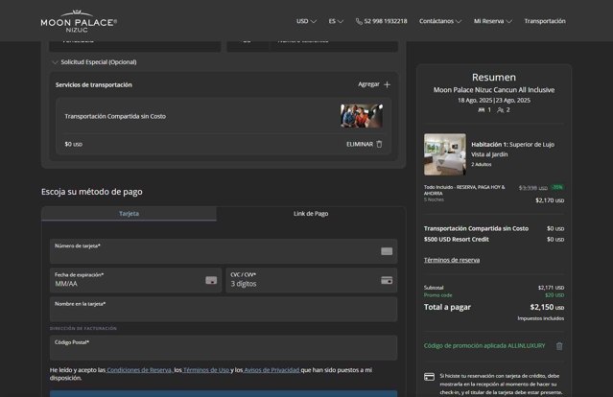613x397 pixels.
Task: Click '$500 USD Resort Credit' line
Action: point(457,239)
